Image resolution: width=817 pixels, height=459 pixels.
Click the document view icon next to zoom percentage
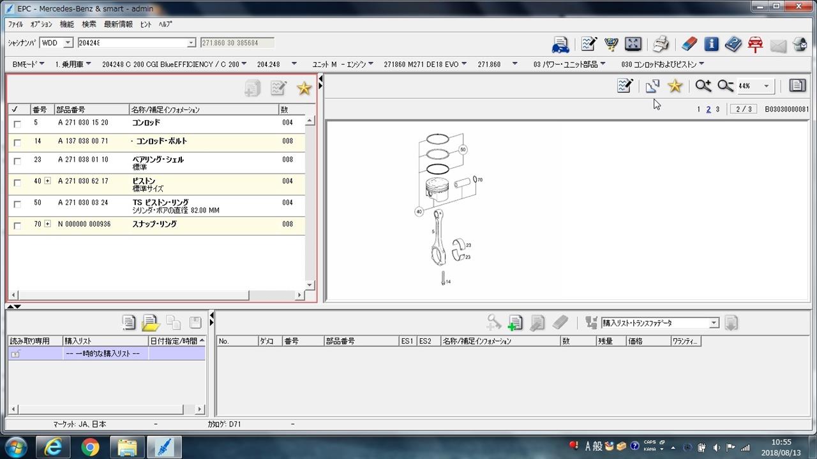tap(797, 86)
